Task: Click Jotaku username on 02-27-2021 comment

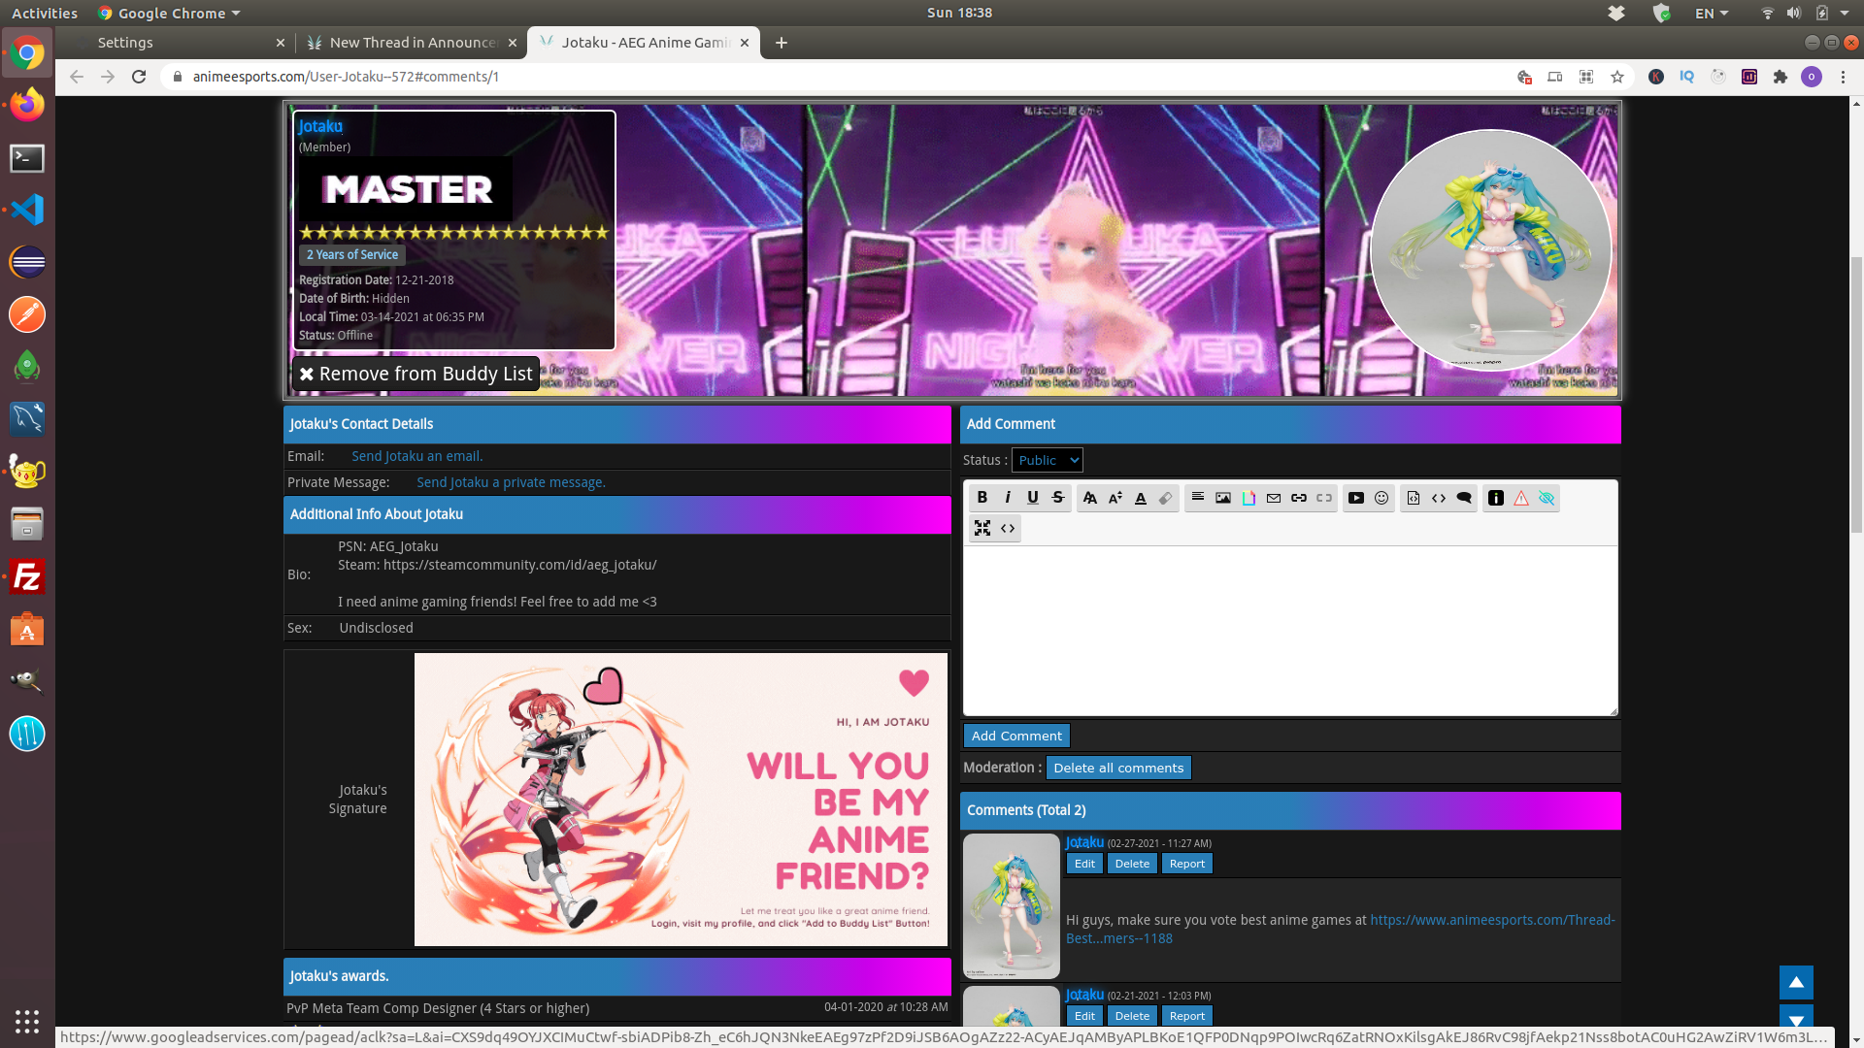Action: (x=1084, y=842)
